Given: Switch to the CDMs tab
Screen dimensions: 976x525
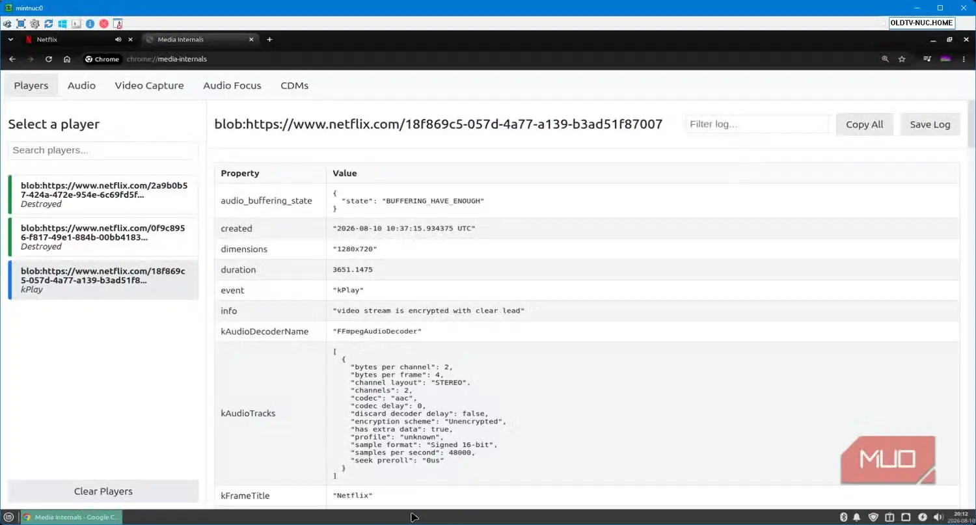Looking at the screenshot, I should 294,85.
